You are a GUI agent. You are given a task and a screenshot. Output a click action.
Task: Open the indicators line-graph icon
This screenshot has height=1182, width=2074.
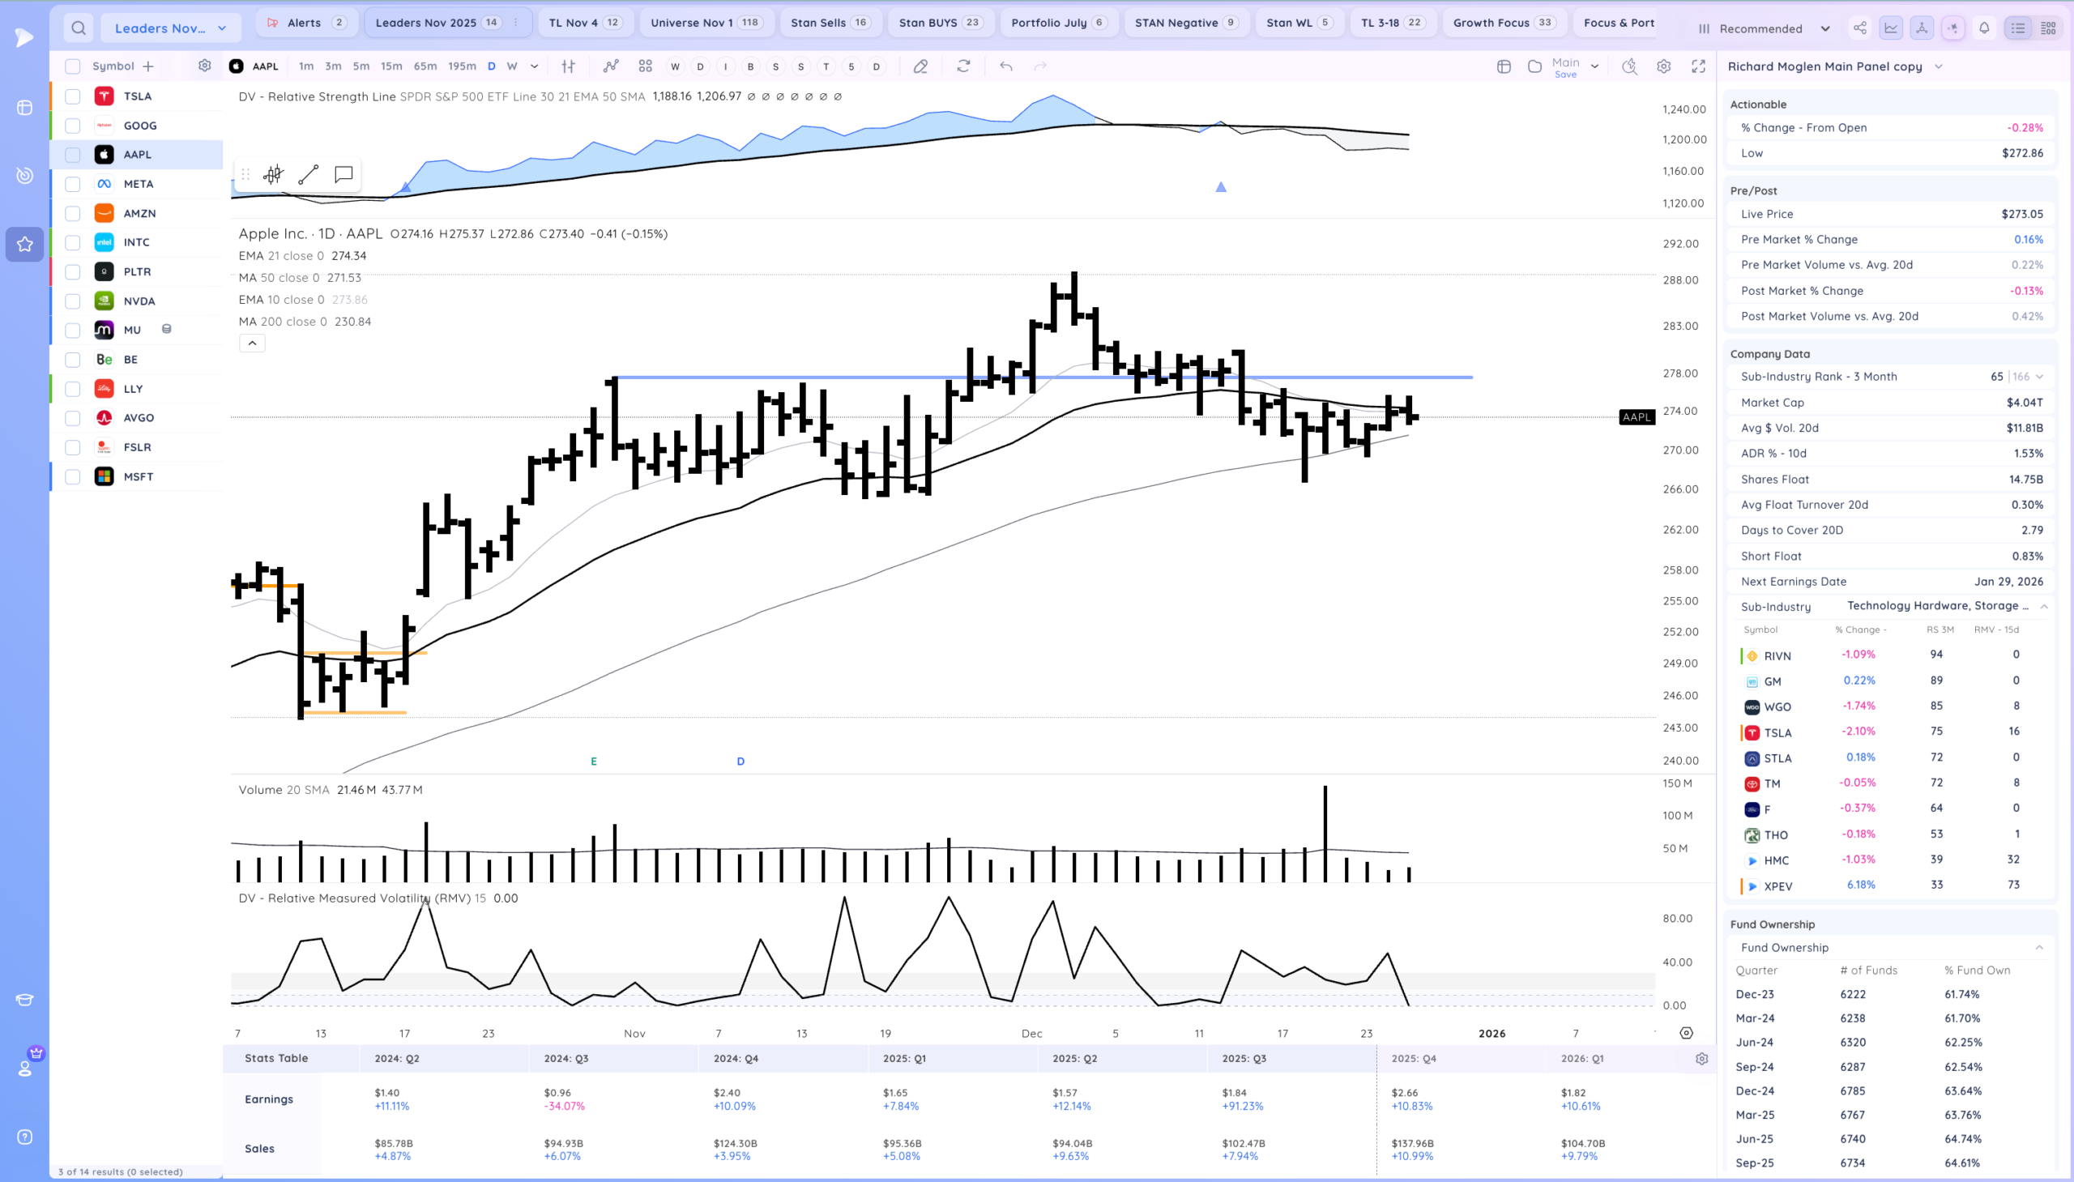click(x=610, y=66)
